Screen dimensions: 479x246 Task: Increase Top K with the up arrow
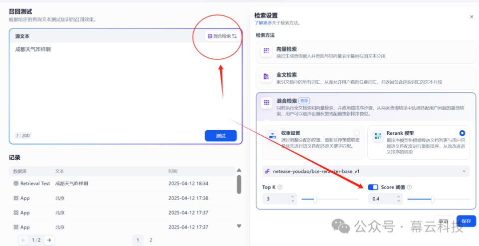[293, 197]
